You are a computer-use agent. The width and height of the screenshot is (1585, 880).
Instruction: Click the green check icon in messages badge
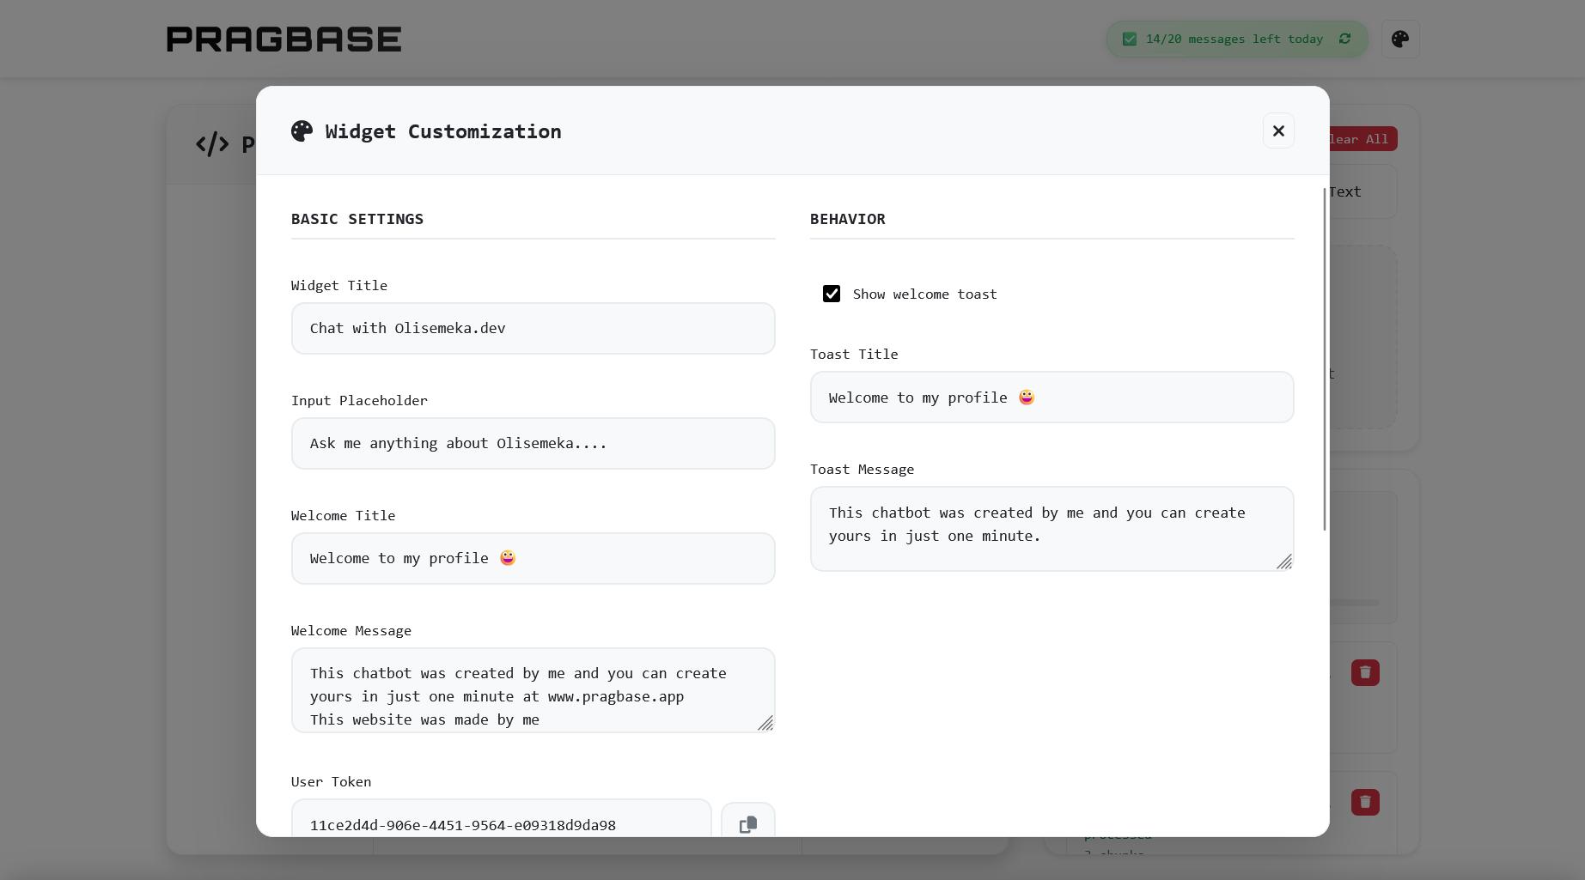1130,39
